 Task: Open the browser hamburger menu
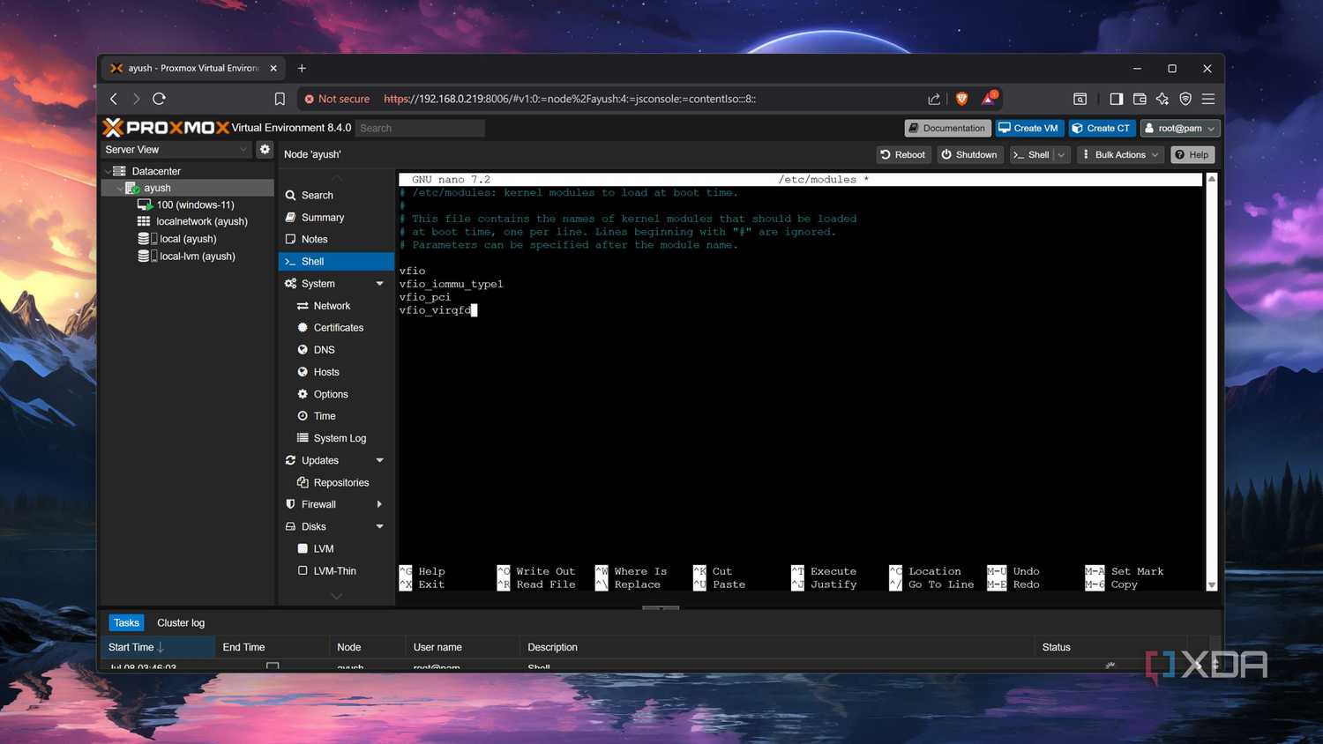point(1208,99)
